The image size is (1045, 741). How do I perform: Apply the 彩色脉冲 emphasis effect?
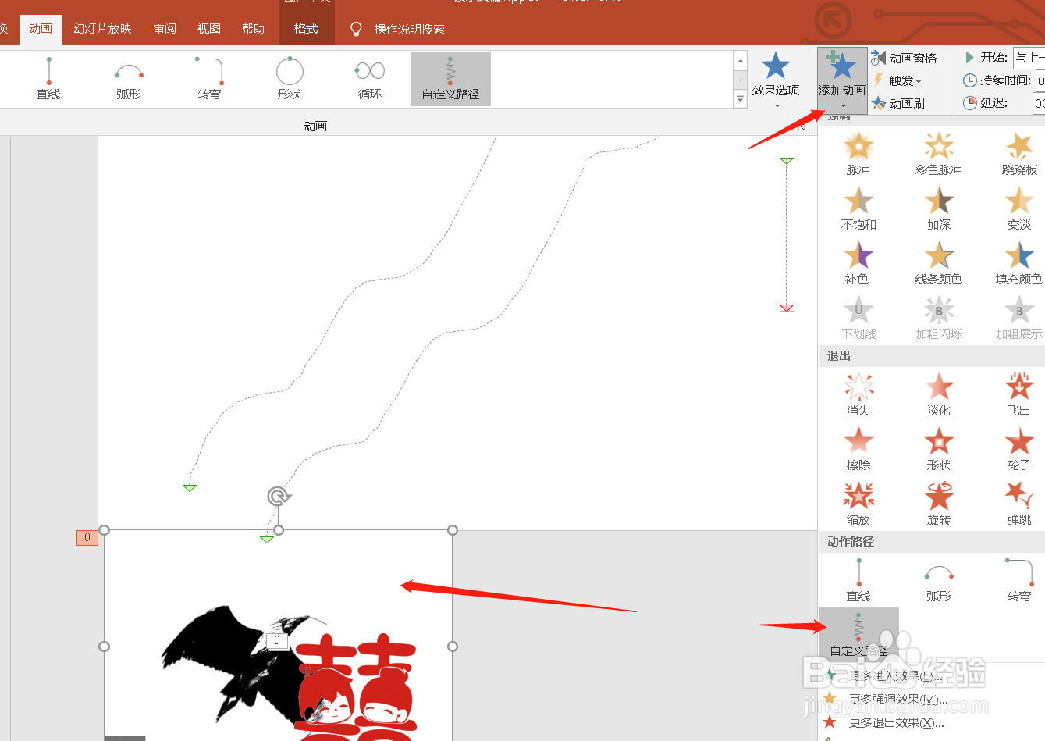(x=939, y=154)
